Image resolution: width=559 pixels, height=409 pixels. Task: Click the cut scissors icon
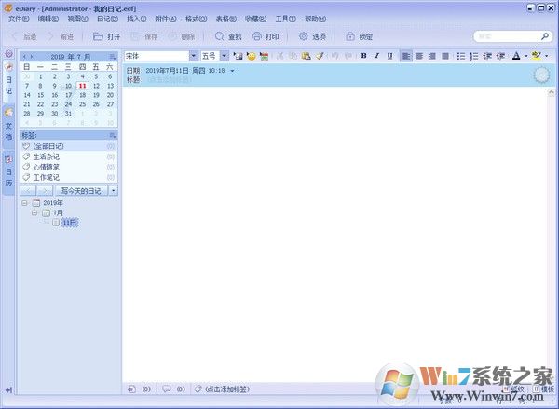click(x=280, y=56)
